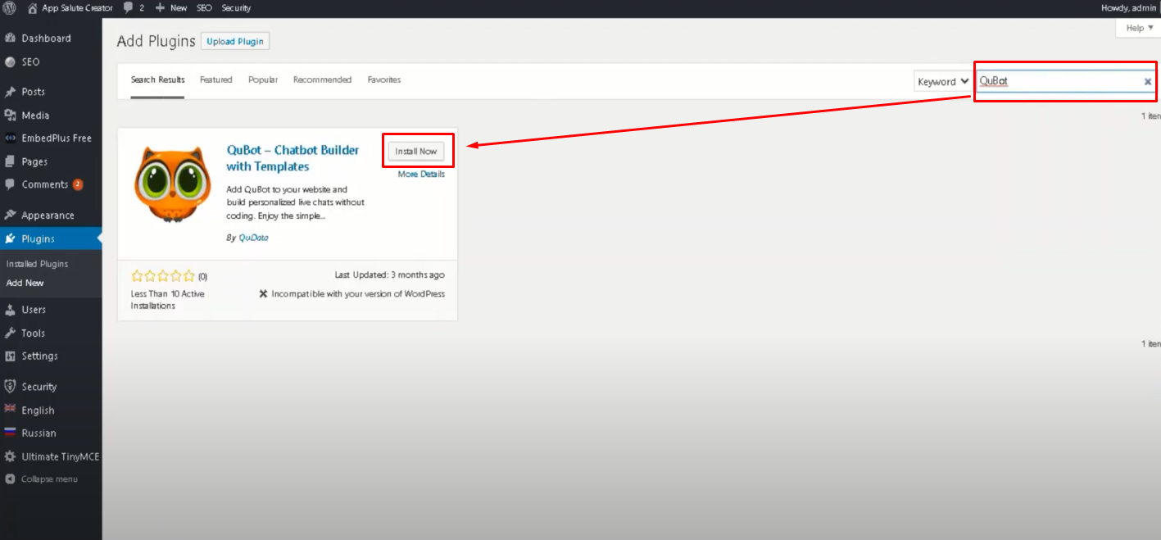Select the Security shield icon in sidebar

point(11,387)
